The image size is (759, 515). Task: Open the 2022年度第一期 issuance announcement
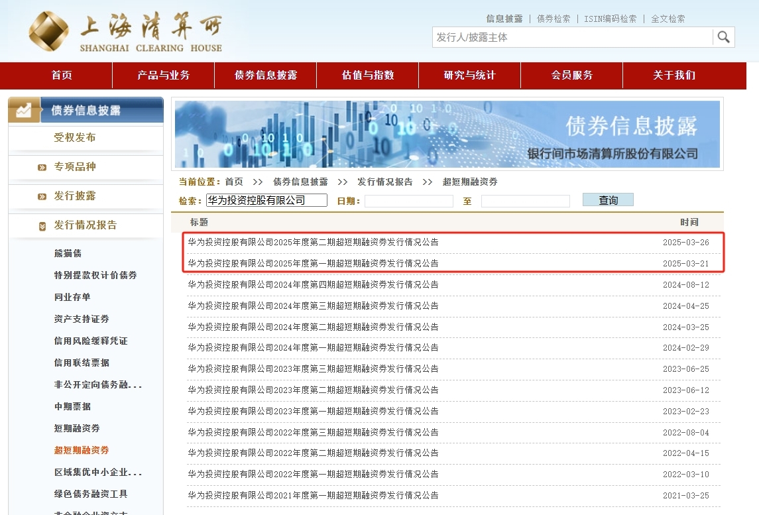(313, 475)
